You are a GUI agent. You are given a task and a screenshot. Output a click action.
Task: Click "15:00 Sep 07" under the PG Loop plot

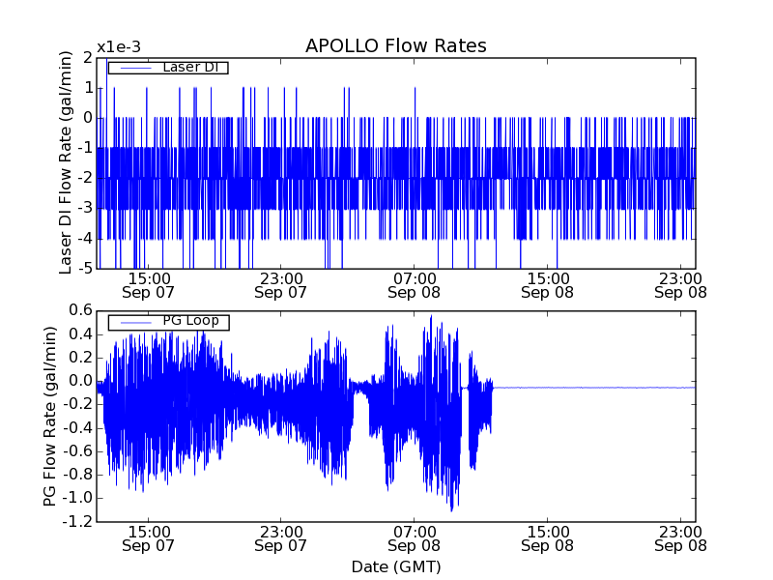149,539
